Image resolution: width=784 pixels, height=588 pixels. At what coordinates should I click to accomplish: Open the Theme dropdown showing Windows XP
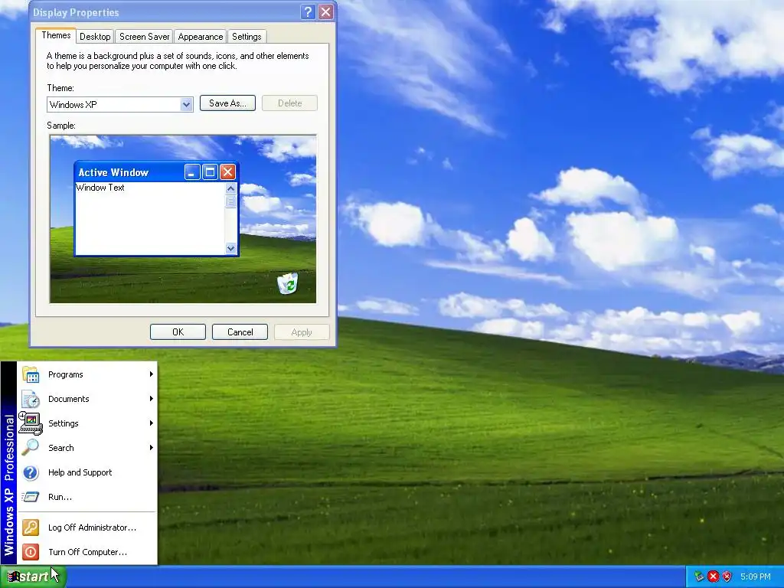pyautogui.click(x=187, y=104)
